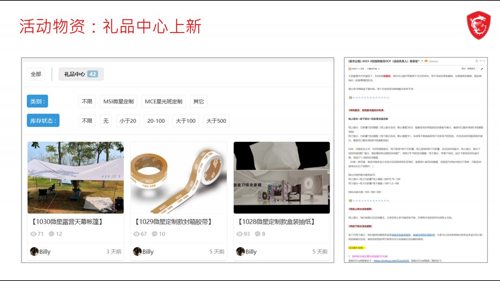This screenshot has width=500, height=281.
Task: Open the 微星定制款封箱胶带 hyperlink in the post
Action: (x=424, y=235)
